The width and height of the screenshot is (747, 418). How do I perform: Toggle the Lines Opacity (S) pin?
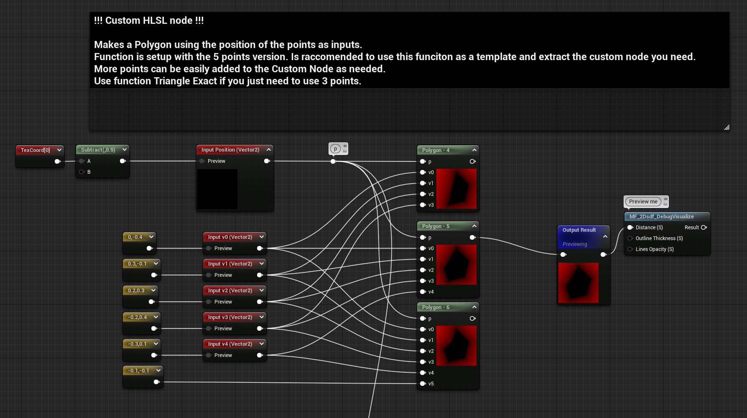click(x=630, y=249)
